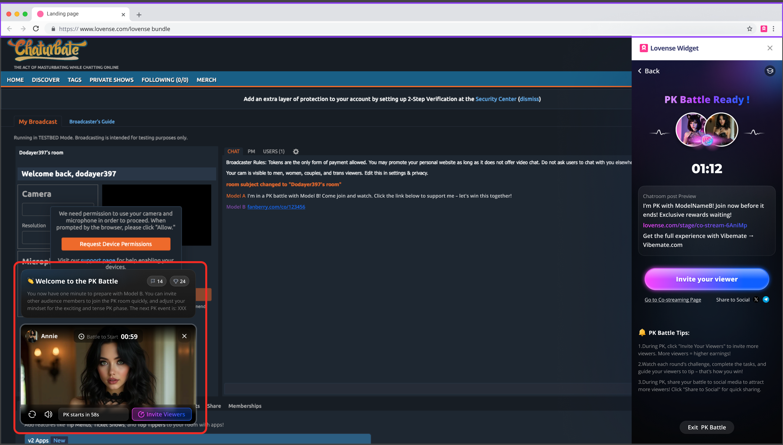The height and width of the screenshot is (445, 783).
Task: Open browser three-dot menu
Action: [774, 29]
